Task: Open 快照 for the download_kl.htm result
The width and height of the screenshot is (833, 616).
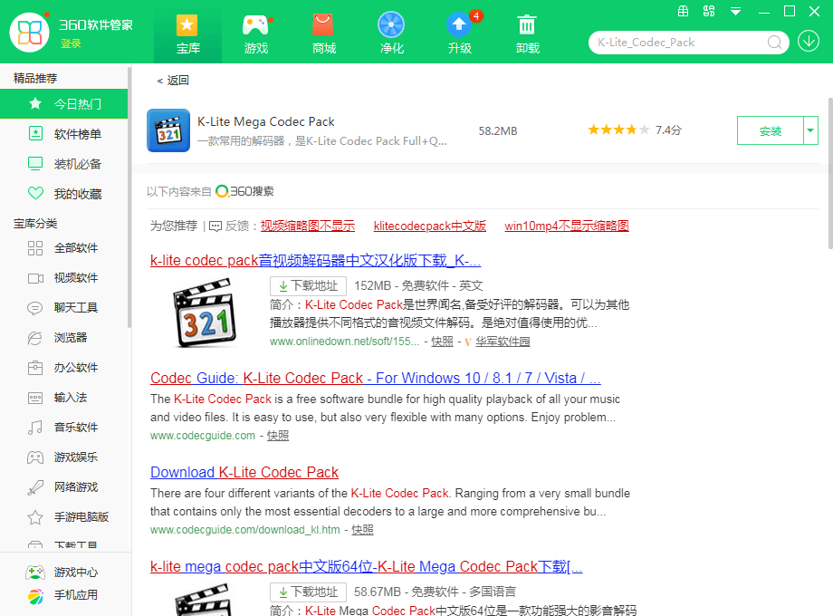Action: coord(362,529)
